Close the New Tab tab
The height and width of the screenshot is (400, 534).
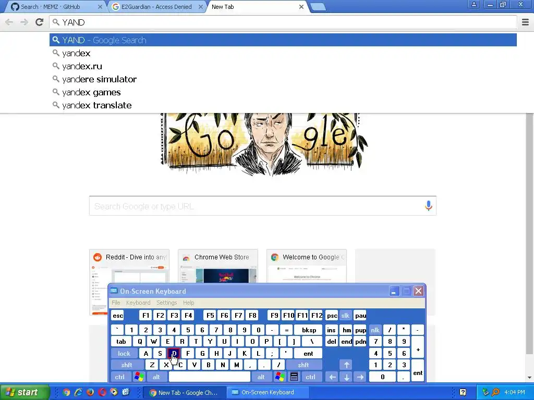(301, 7)
